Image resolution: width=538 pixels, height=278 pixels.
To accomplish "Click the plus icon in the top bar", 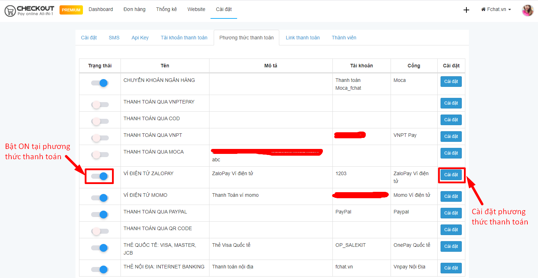I will [x=466, y=10].
